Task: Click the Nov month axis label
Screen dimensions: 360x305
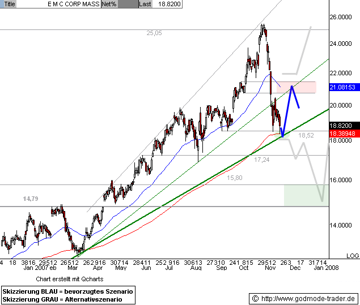Action: pyautogui.click(x=270, y=268)
